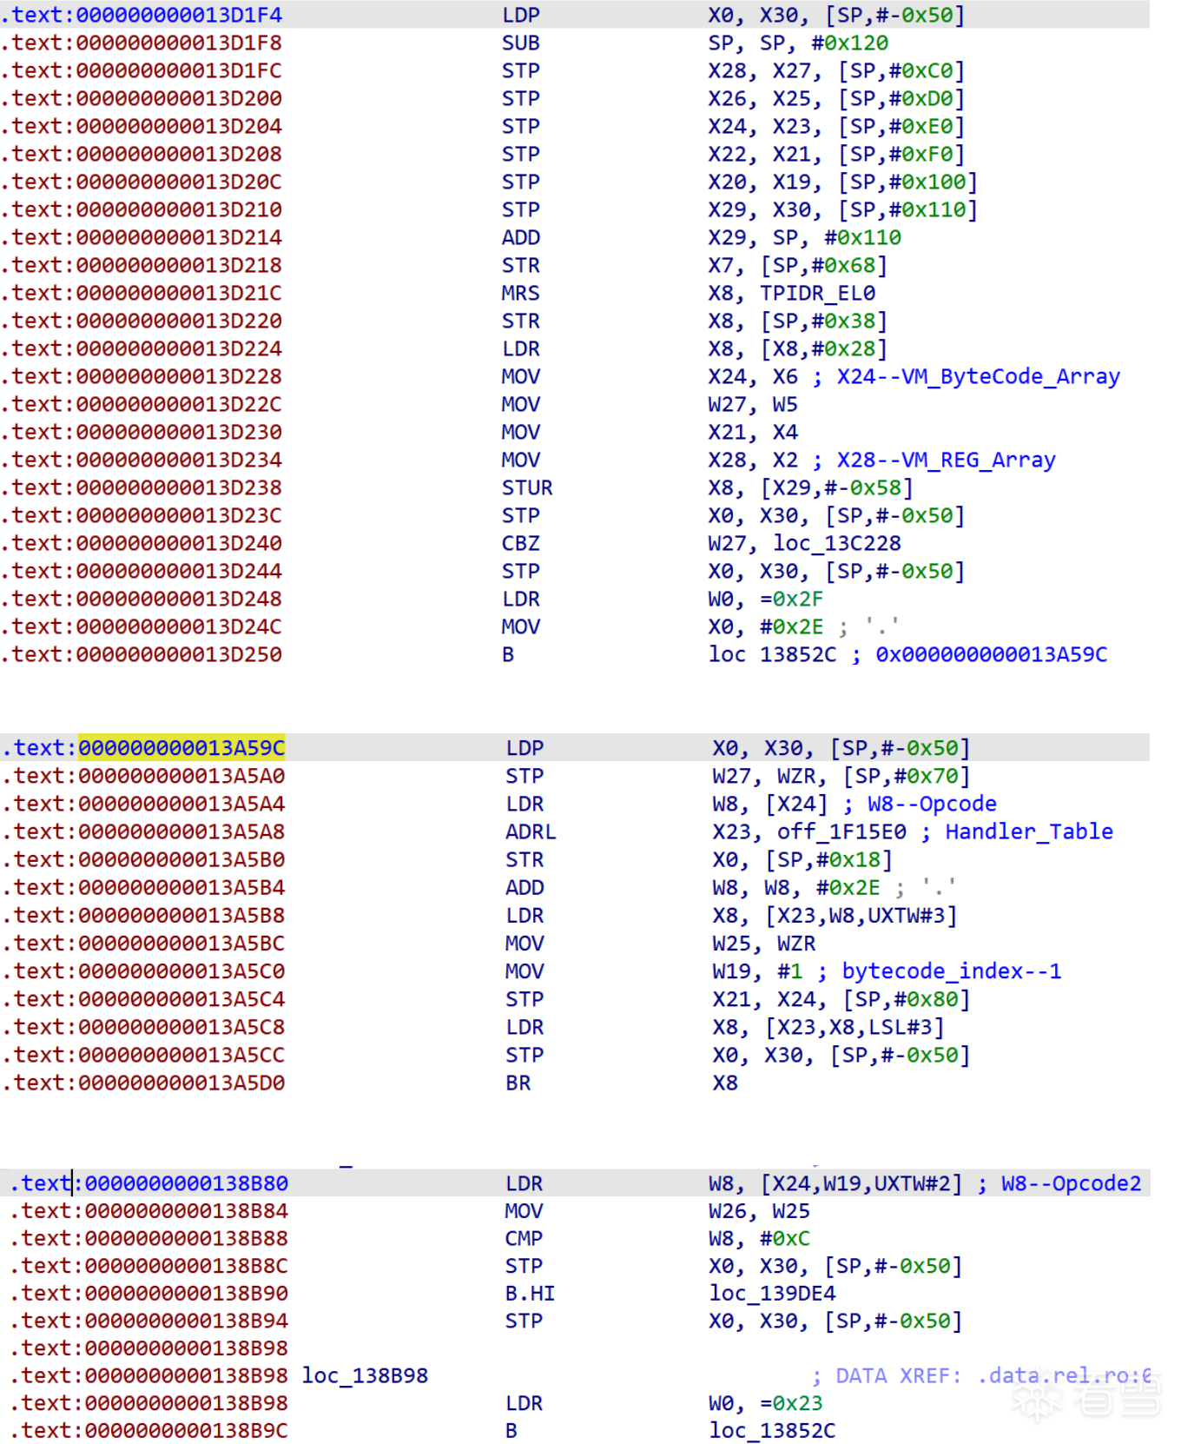Click the B.HI mnemonic
This screenshot has width=1181, height=1444.
pyautogui.click(x=530, y=1294)
